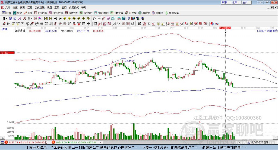Image resolution: width=278 pixels, height=150 pixels.
Task: Open the P四方形 tool
Action: click(x=40, y=13)
